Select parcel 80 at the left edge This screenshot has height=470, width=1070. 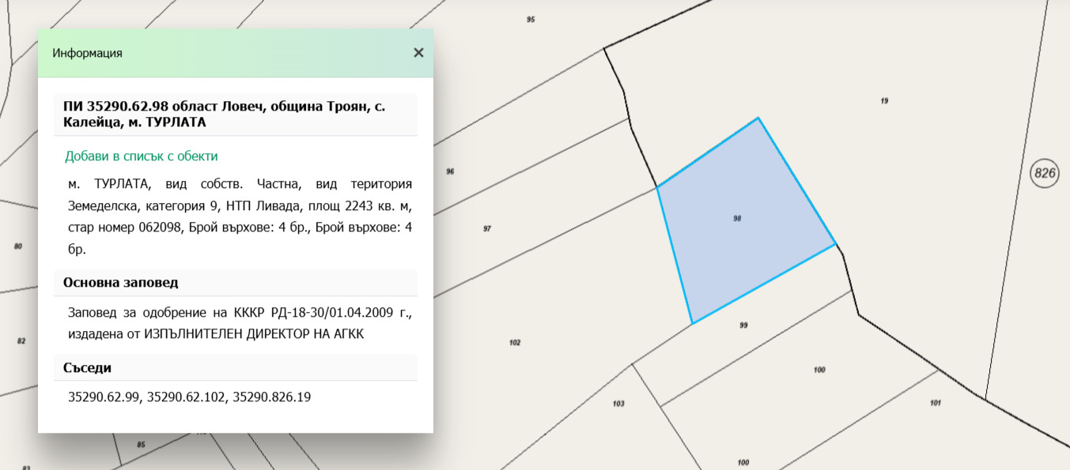18,246
